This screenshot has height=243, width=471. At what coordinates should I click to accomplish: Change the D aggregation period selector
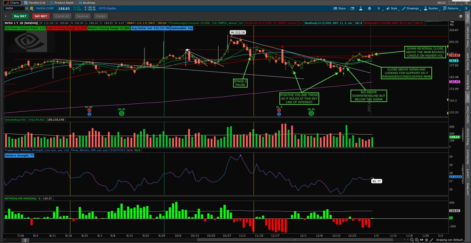click(x=379, y=8)
